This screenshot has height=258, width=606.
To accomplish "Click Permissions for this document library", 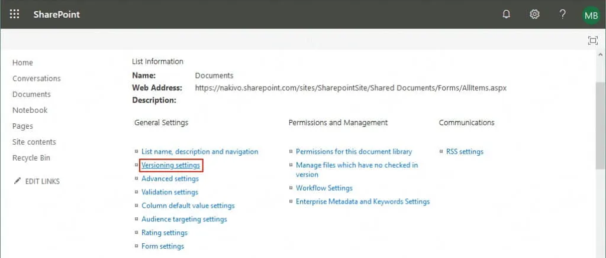I will pos(354,152).
